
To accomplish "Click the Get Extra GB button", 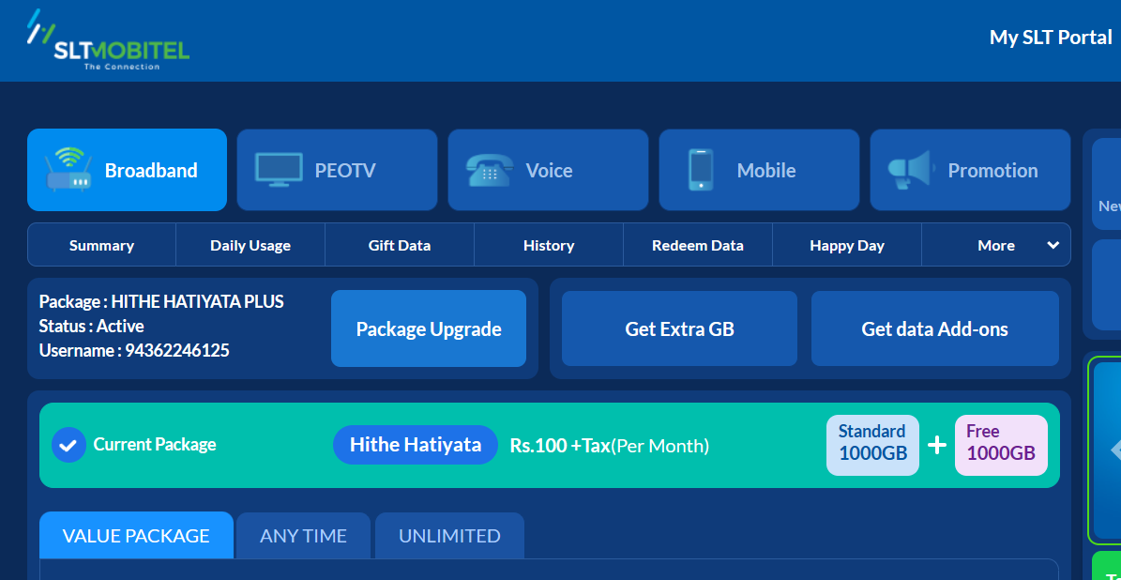I will pos(679,329).
